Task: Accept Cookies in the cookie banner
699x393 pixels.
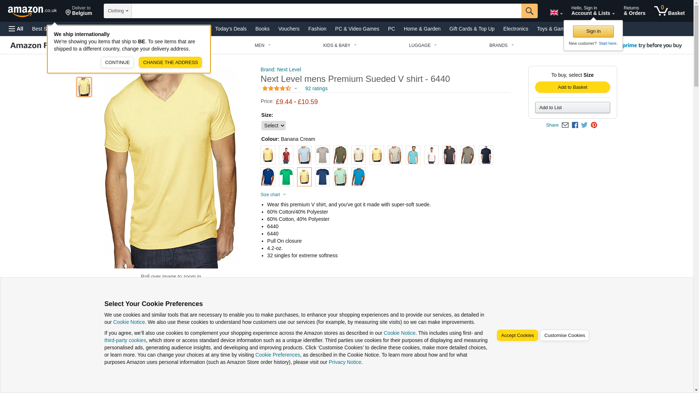Action: click(517, 335)
